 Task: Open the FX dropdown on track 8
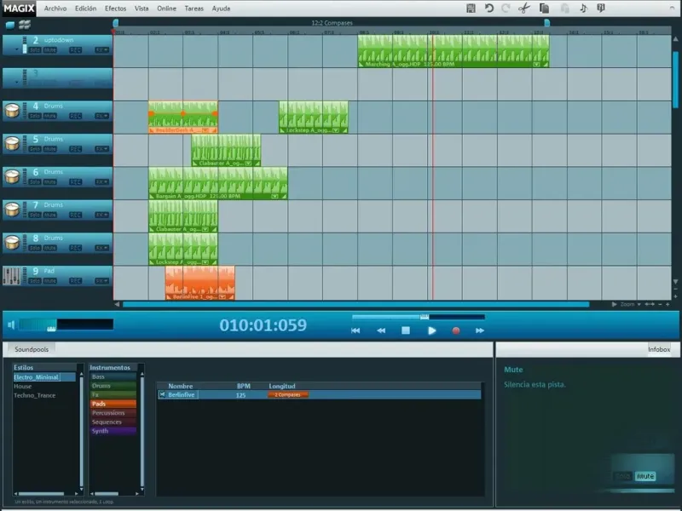[x=101, y=248]
